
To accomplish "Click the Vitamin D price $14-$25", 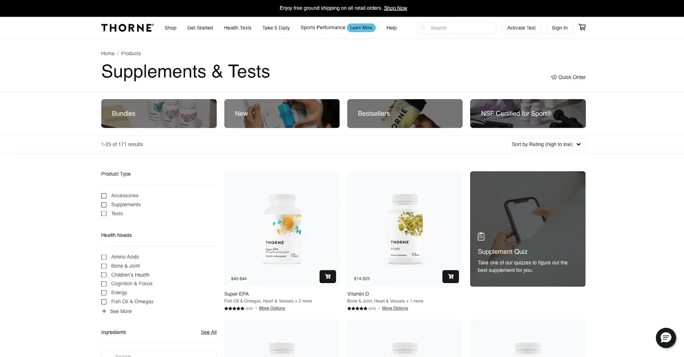I will click(x=362, y=279).
